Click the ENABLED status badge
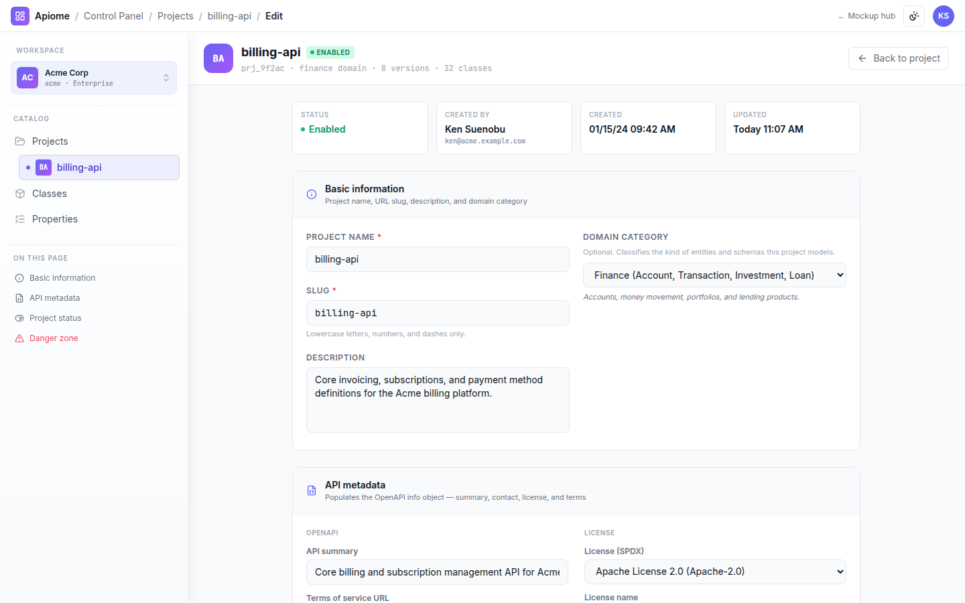This screenshot has height=603, width=965. (330, 52)
